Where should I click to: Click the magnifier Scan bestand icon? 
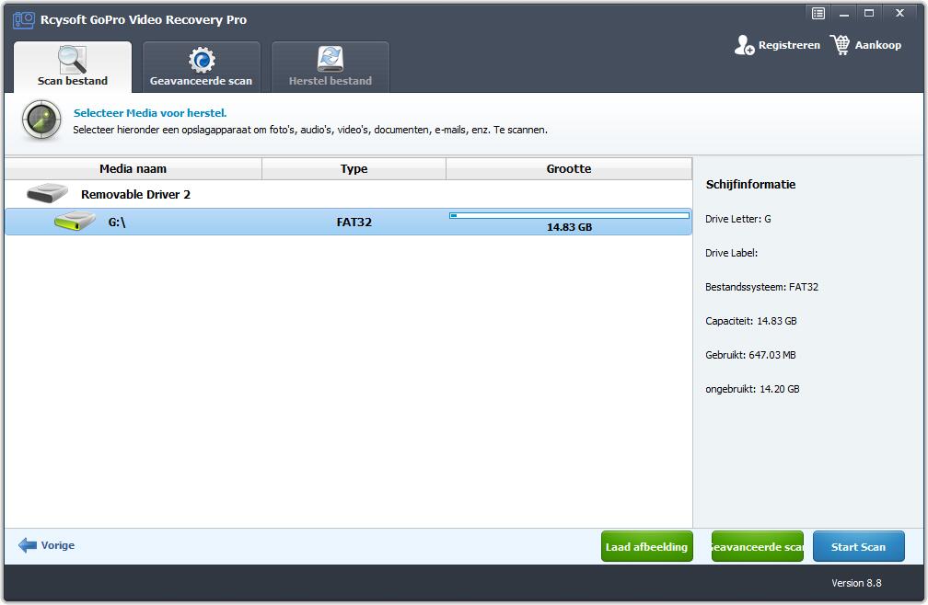coord(72,59)
